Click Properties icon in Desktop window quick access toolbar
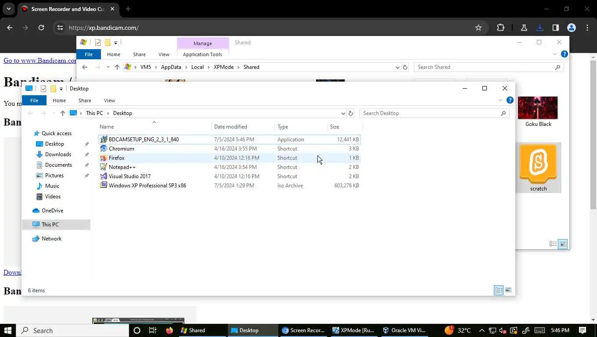This screenshot has height=337, width=597. tap(43, 89)
